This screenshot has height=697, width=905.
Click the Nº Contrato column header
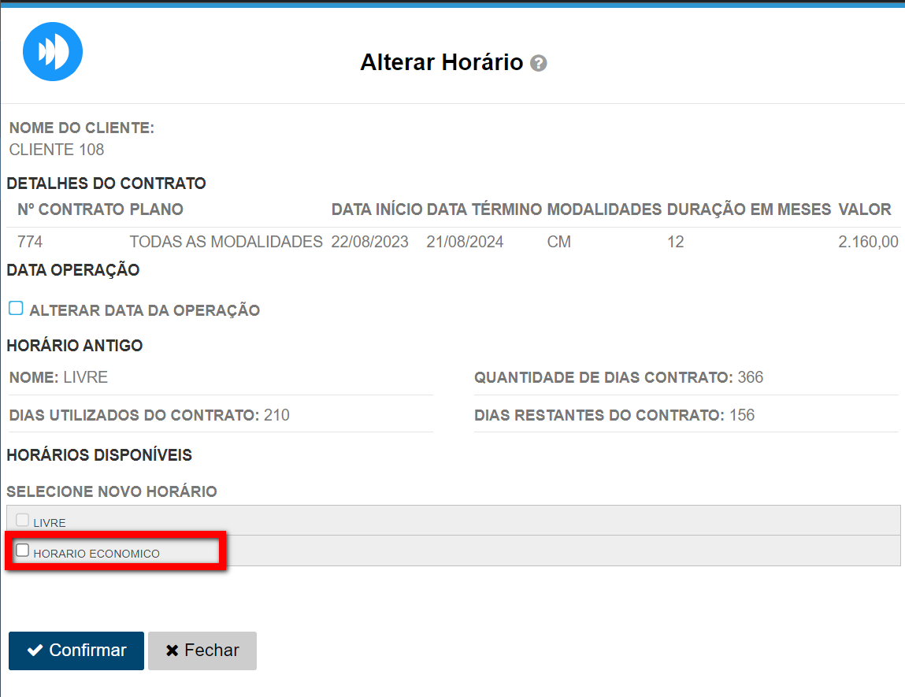pyautogui.click(x=71, y=209)
